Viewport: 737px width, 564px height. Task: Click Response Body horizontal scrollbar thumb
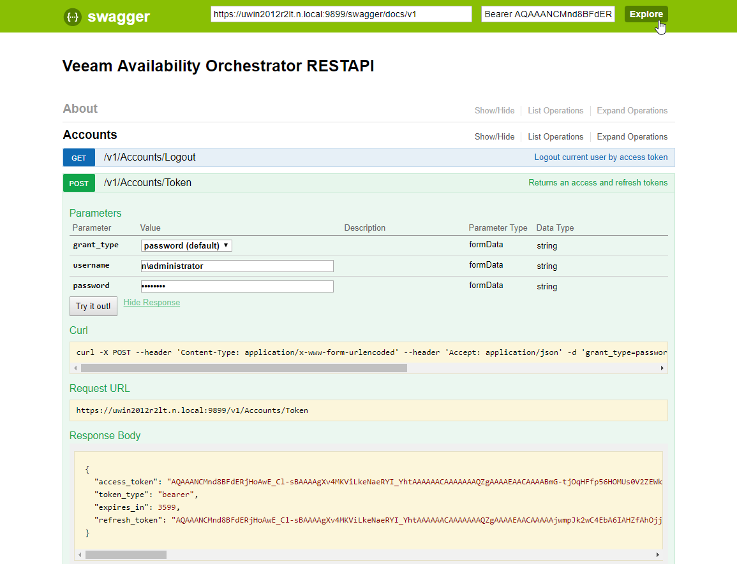[x=126, y=554]
